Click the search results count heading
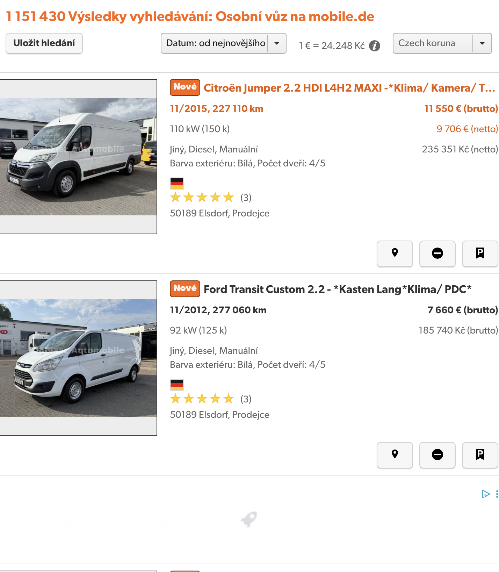The height and width of the screenshot is (572, 499). [x=190, y=16]
